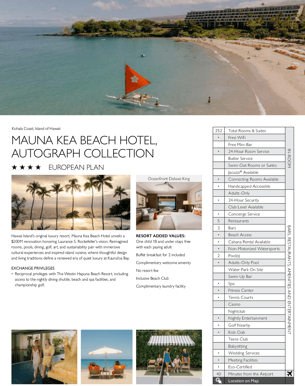
Task: Open the tennis court group photo
Action: (x=169, y=357)
